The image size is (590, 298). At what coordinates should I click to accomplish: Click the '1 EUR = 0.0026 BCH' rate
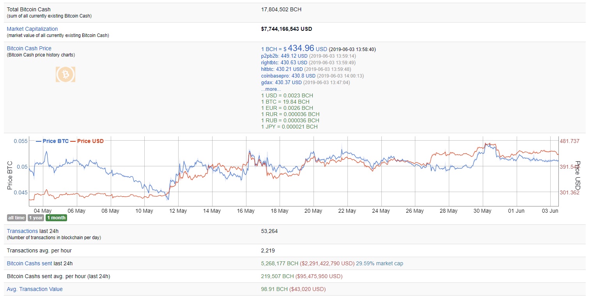[x=287, y=108]
